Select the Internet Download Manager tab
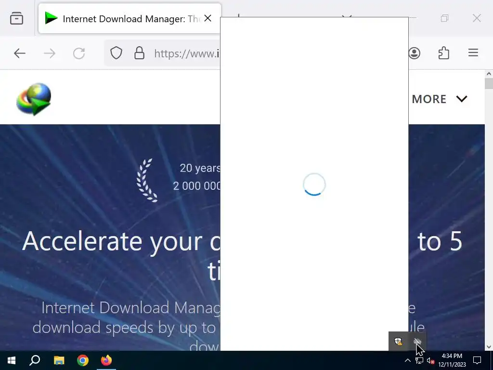 coord(130,18)
